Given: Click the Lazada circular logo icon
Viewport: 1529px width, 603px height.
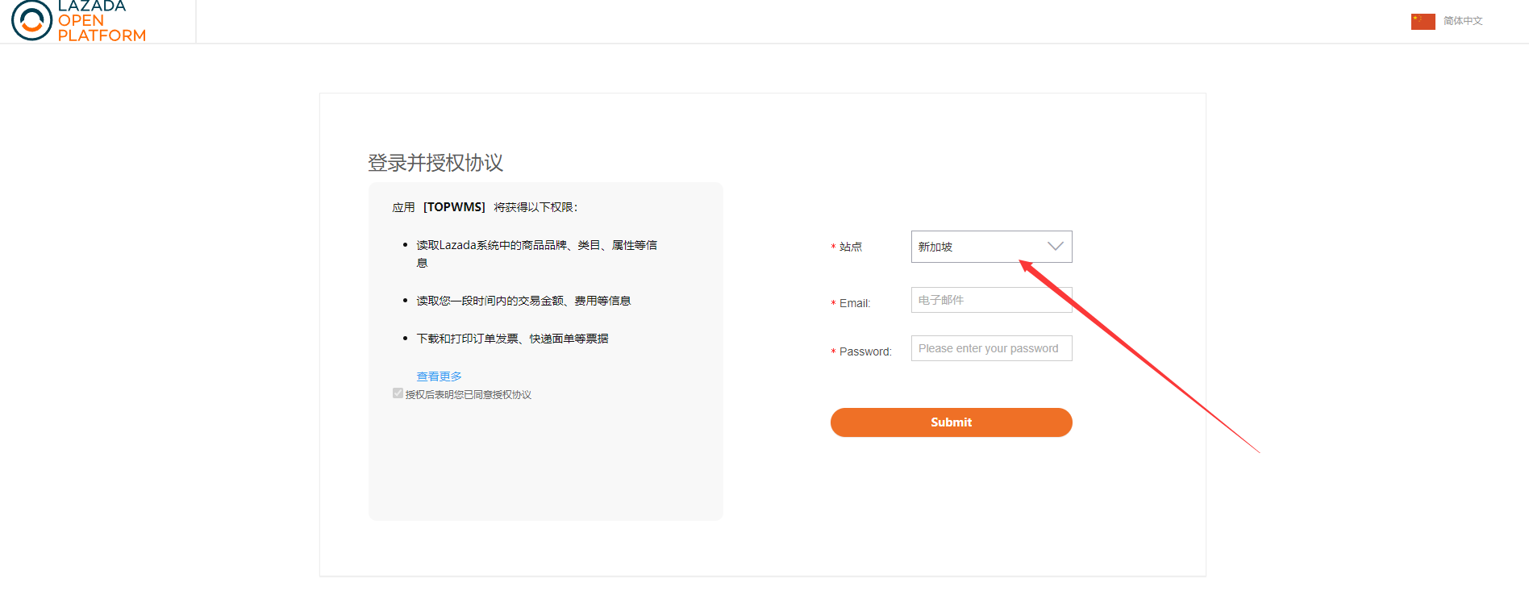Looking at the screenshot, I should [x=31, y=20].
